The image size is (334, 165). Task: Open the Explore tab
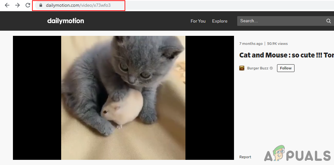click(220, 21)
